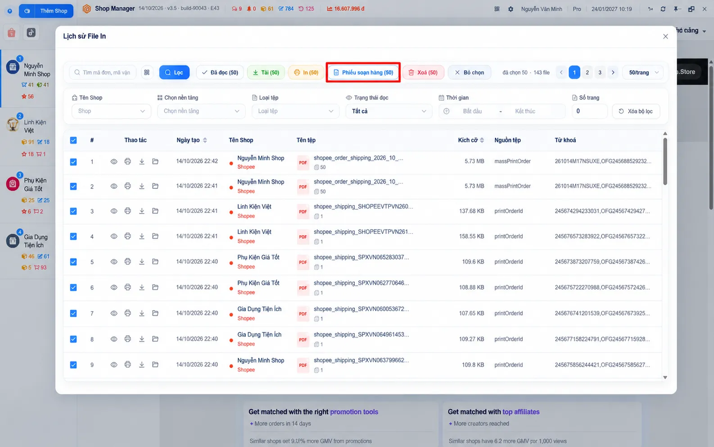The height and width of the screenshot is (447, 714).
Task: Click the Xoá (50) delete button
Action: click(423, 73)
